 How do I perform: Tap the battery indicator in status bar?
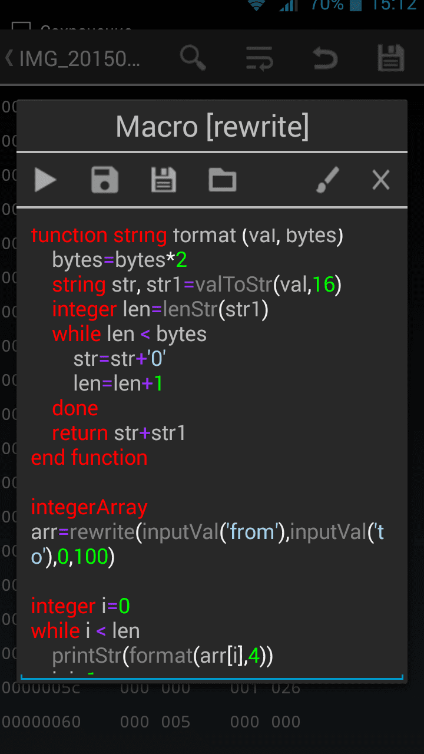point(355,5)
